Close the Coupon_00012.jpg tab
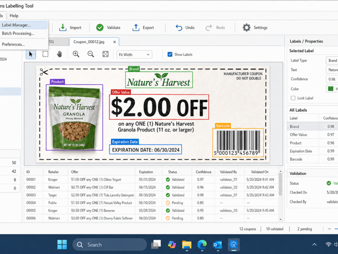 click(x=114, y=42)
